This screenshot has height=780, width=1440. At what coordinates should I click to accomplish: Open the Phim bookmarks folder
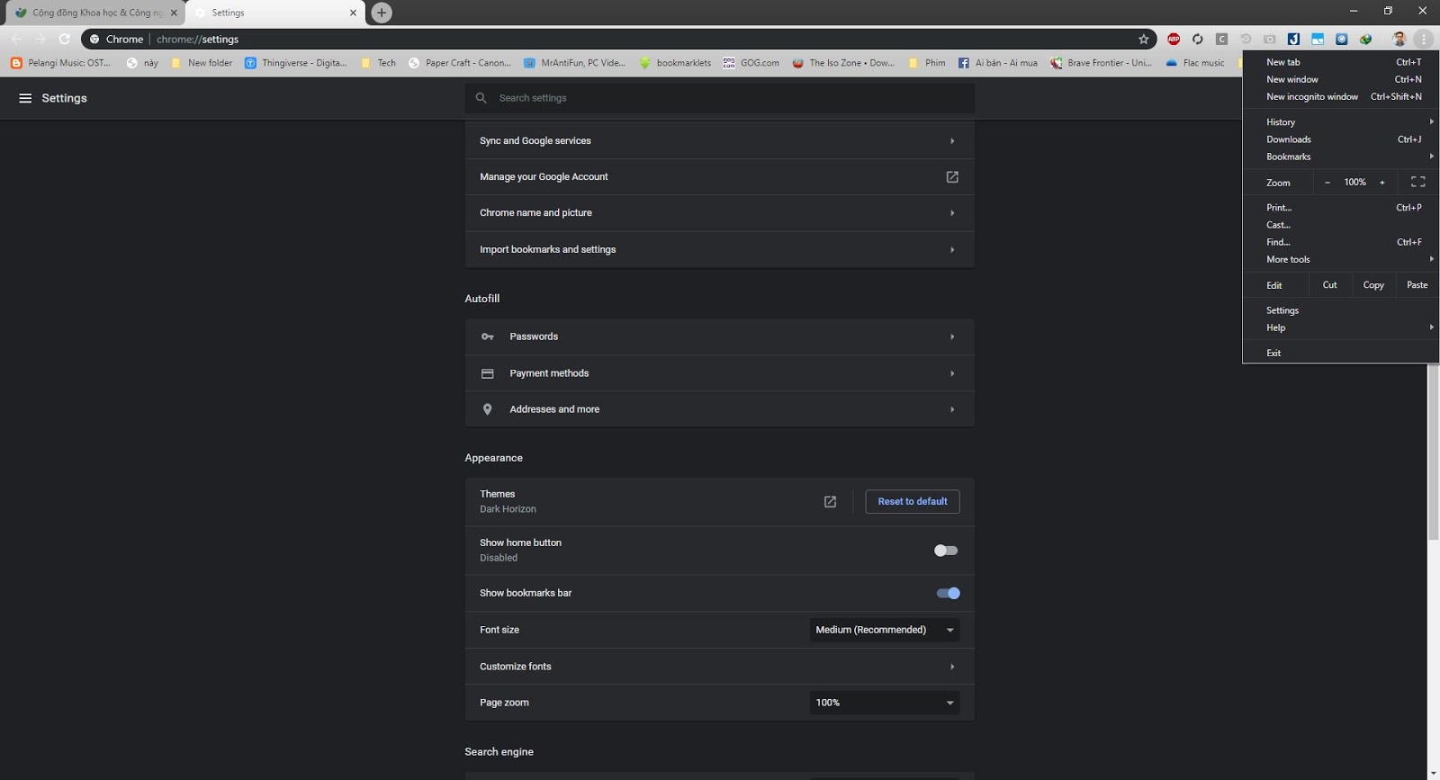(927, 63)
